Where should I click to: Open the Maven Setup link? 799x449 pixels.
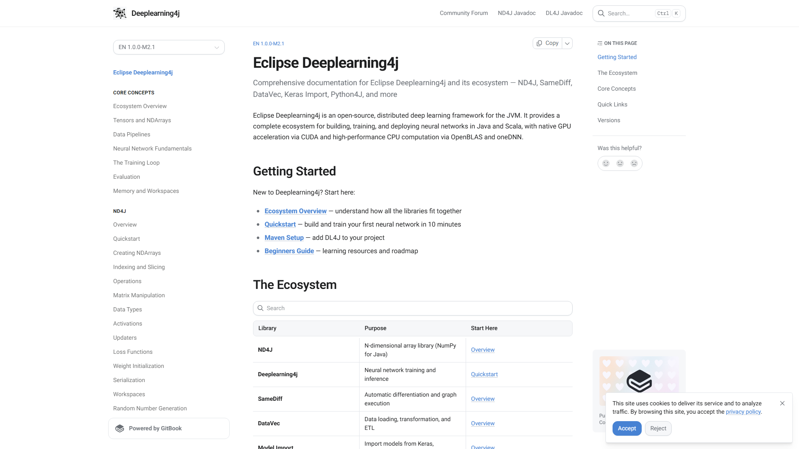(284, 238)
